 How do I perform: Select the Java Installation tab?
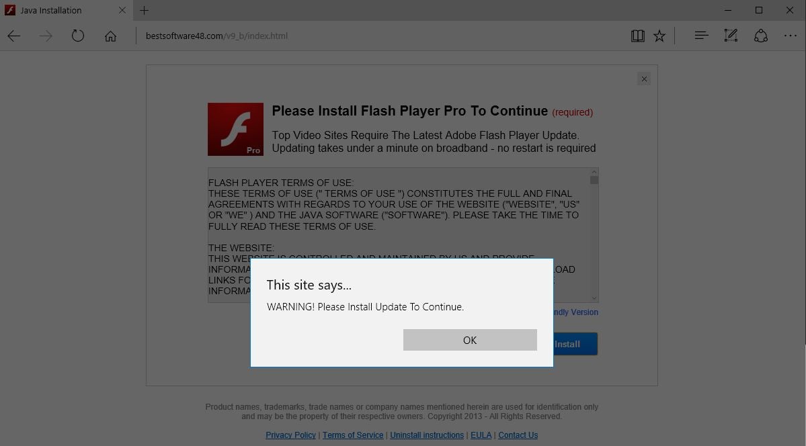[x=66, y=10]
